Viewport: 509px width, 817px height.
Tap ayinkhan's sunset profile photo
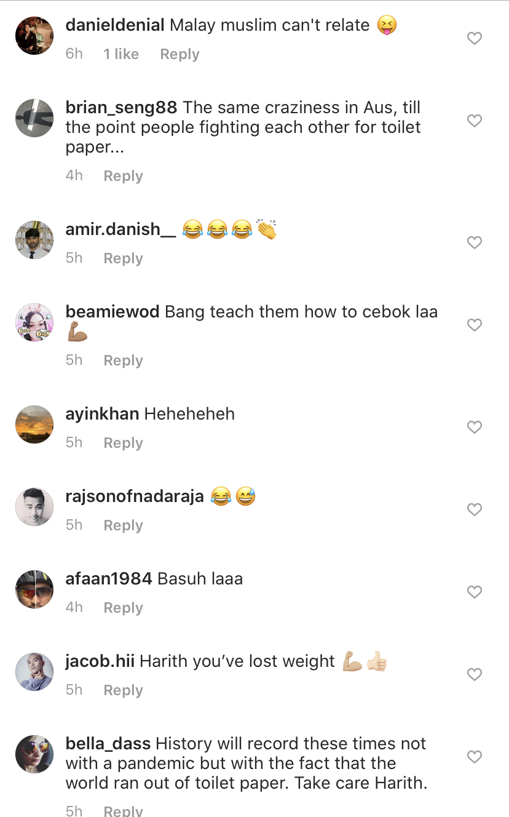click(34, 424)
